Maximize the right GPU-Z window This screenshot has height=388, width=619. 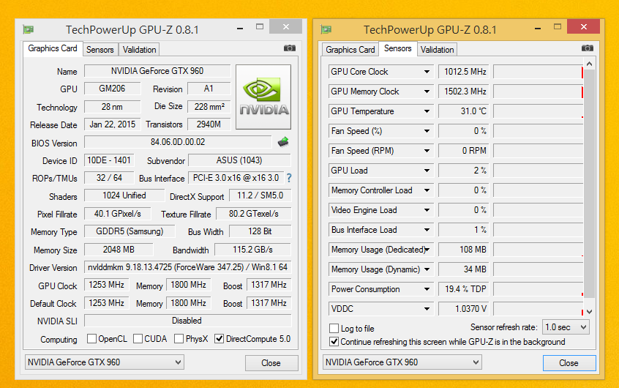[558, 27]
